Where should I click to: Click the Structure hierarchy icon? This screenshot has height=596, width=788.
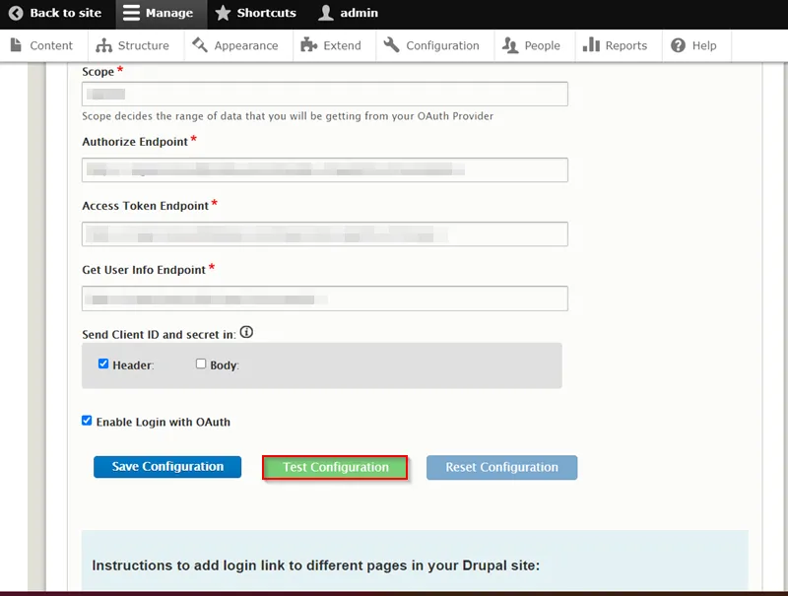click(x=104, y=45)
